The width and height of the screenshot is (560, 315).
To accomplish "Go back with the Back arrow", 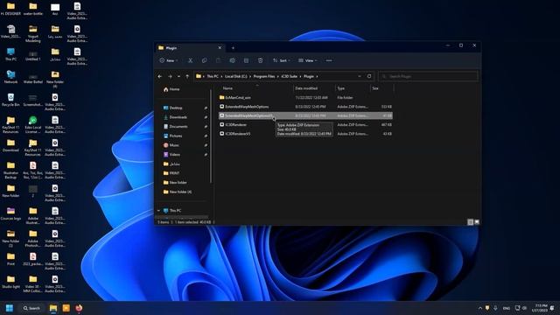I will (160, 76).
